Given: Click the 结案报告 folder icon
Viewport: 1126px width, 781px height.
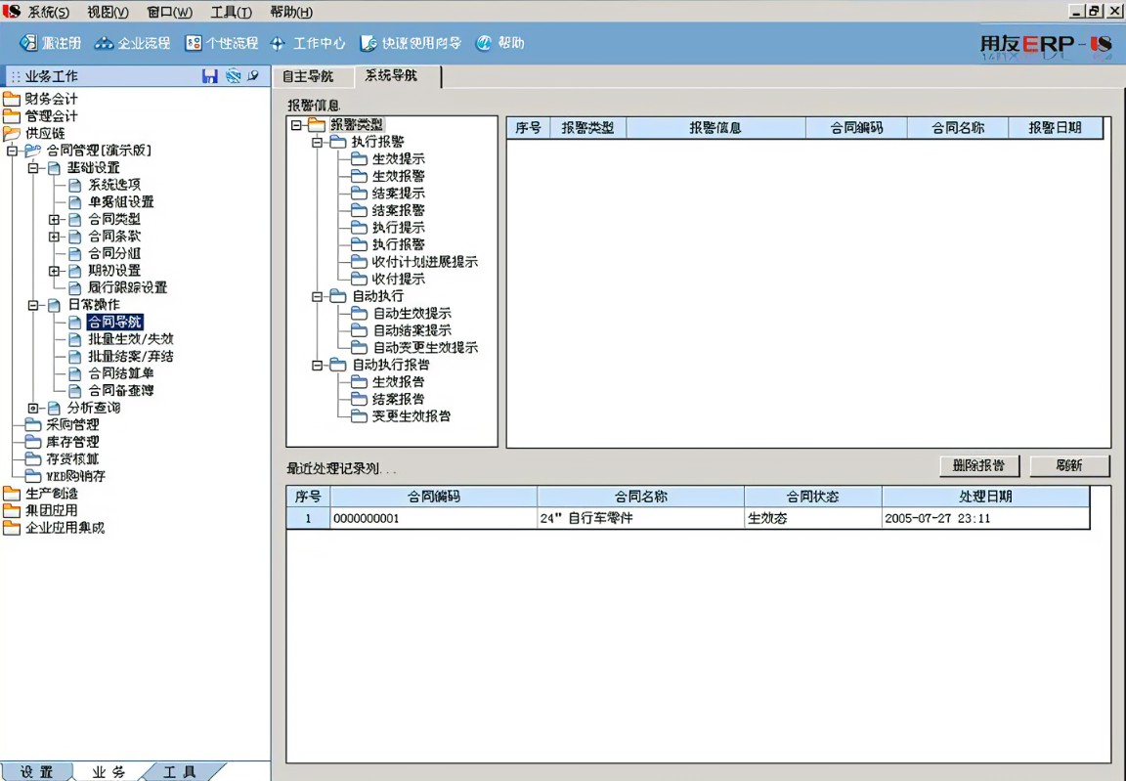Looking at the screenshot, I should [359, 399].
